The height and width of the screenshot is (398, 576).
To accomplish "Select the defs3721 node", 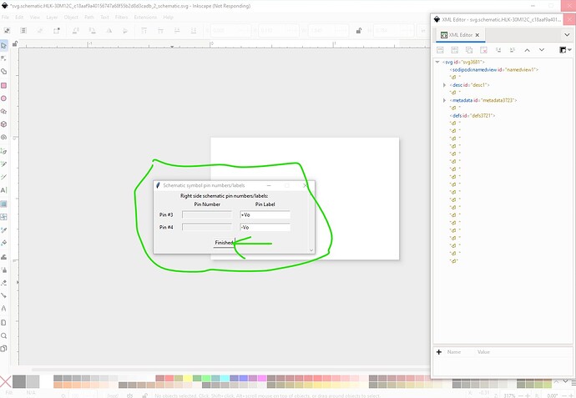I will pyautogui.click(x=472, y=116).
